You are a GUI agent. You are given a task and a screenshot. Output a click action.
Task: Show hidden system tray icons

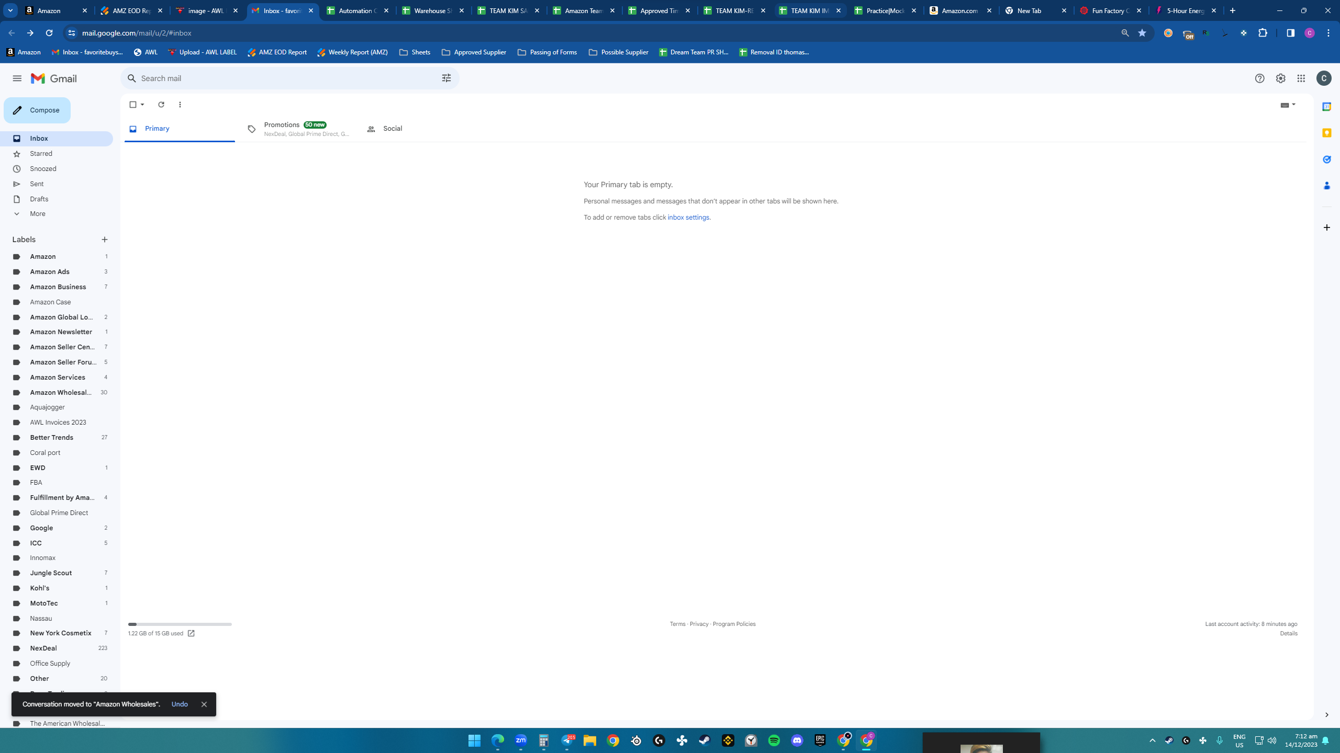1152,740
